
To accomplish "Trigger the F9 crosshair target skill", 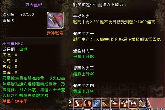I will click(115, 103).
